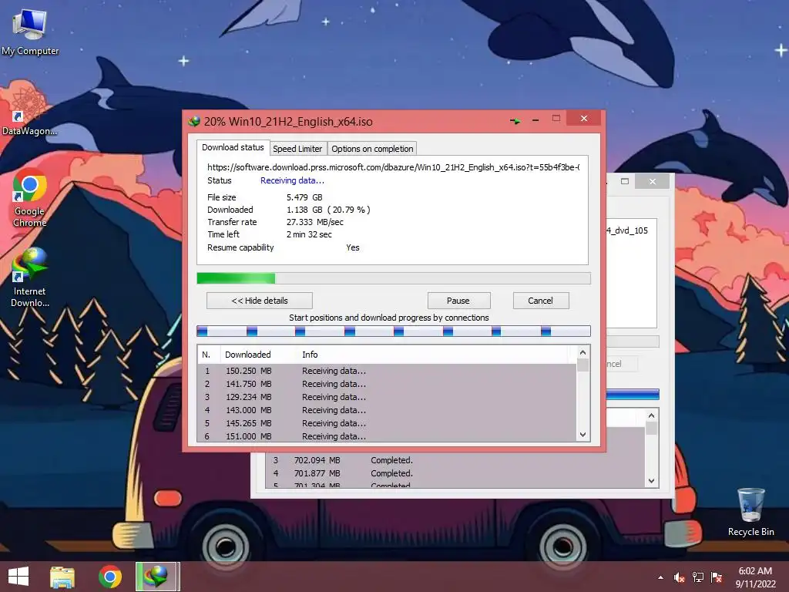Open My Computer desktop icon
The width and height of the screenshot is (789, 592).
[x=30, y=32]
